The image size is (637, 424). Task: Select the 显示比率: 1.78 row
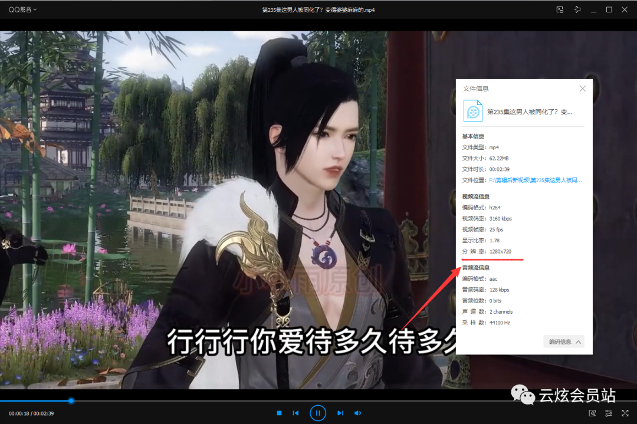coord(481,241)
